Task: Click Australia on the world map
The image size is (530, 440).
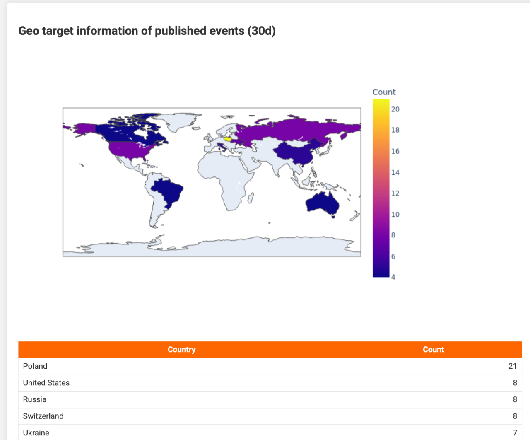Action: pos(322,203)
